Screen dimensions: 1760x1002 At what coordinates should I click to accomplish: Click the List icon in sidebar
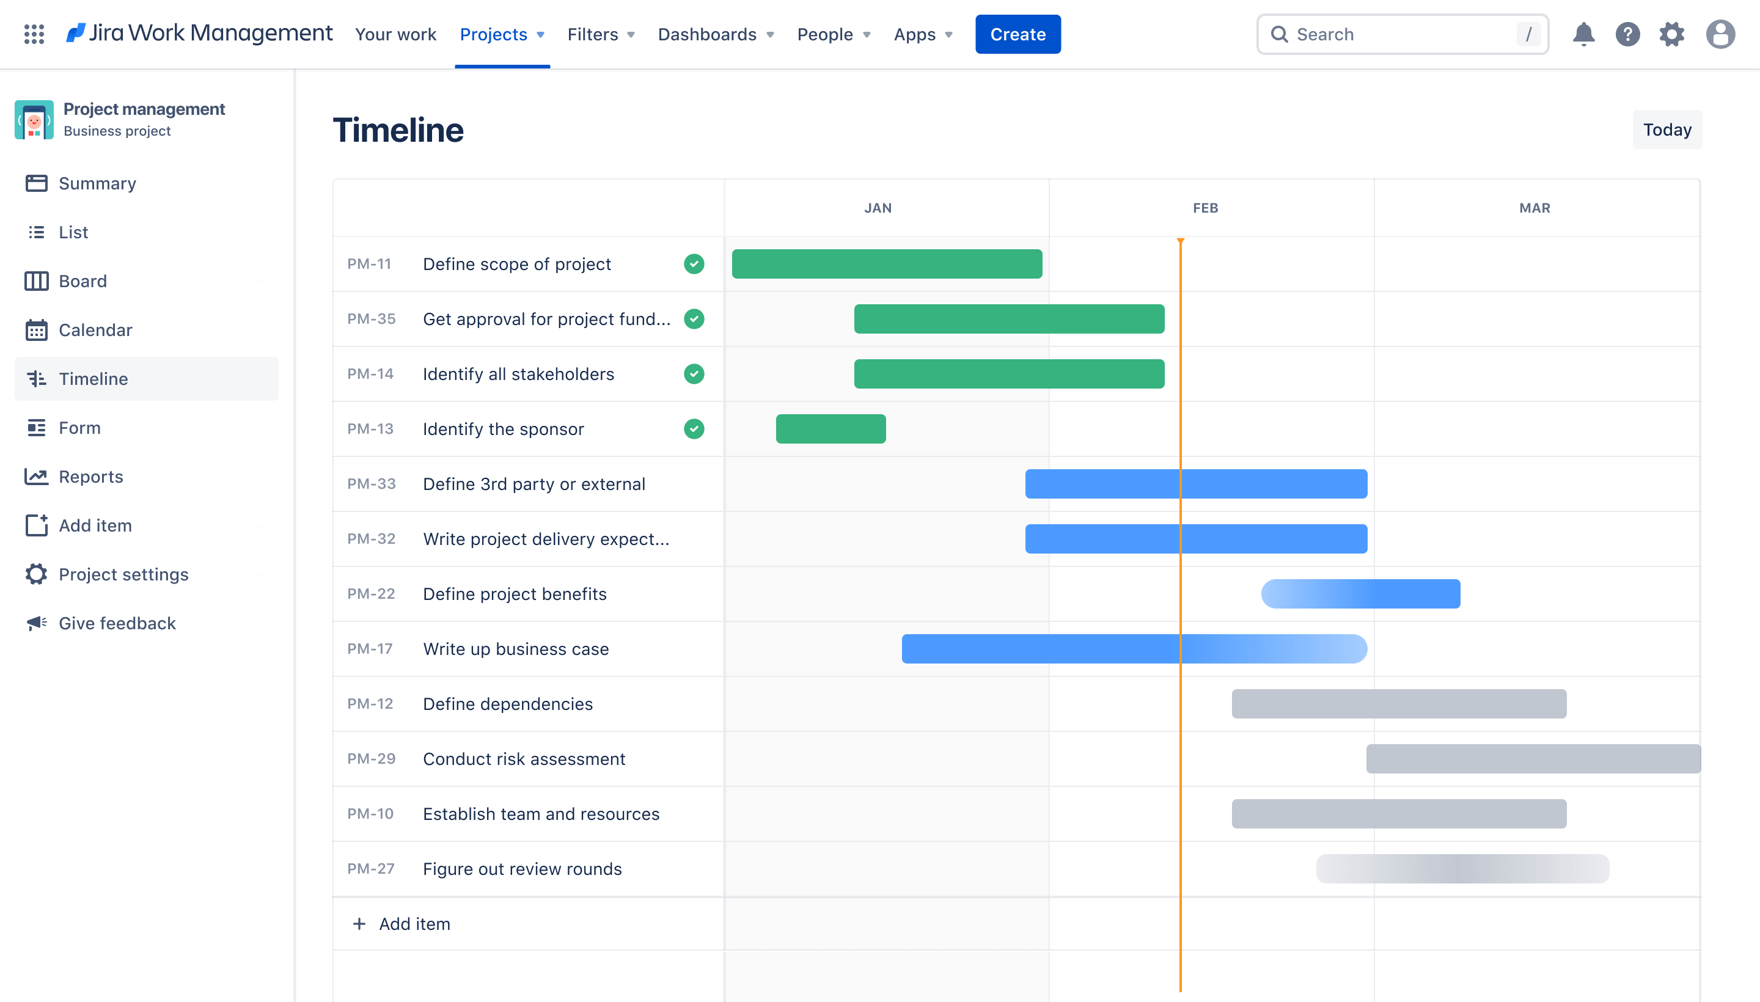[36, 231]
